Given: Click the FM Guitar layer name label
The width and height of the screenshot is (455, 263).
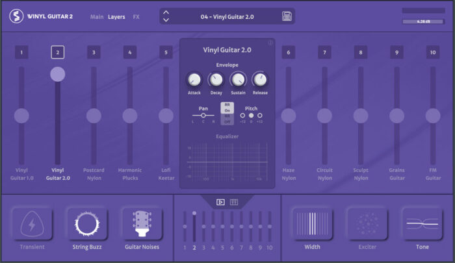Looking at the screenshot, I should (x=433, y=174).
